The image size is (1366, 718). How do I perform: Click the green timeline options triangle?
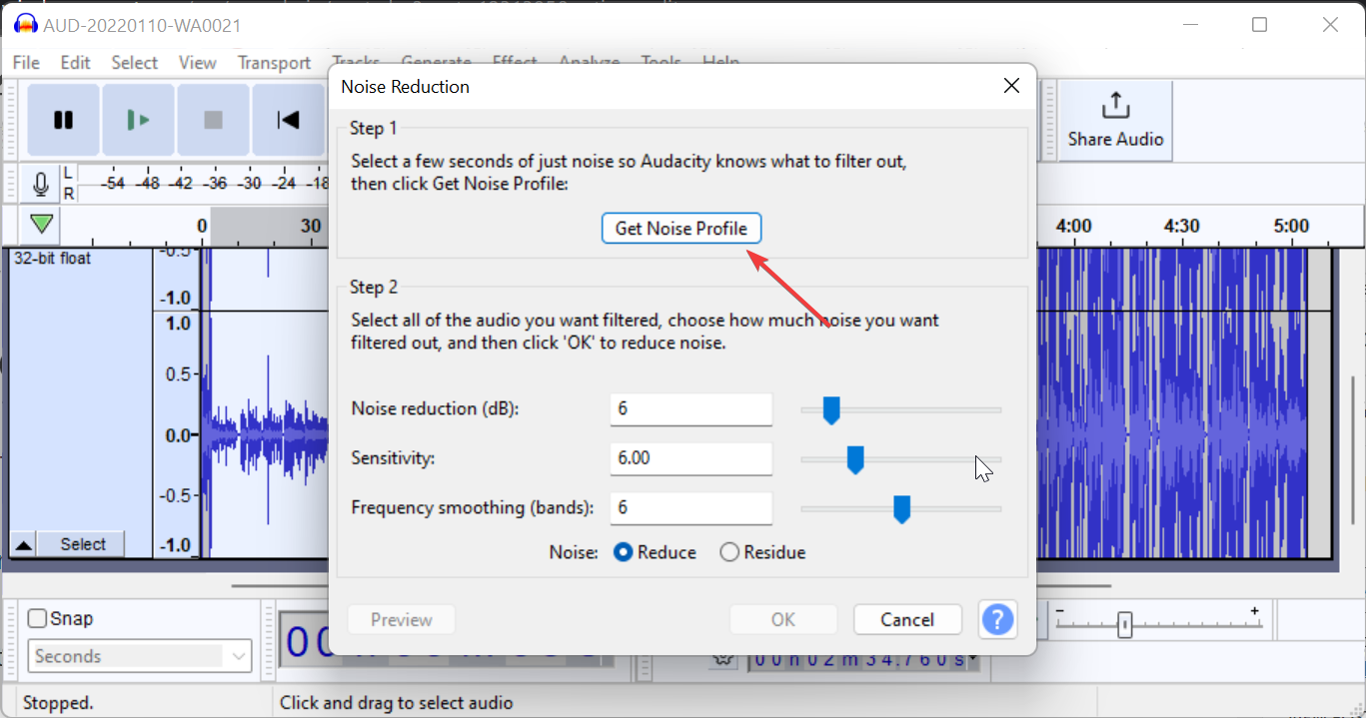pos(41,224)
